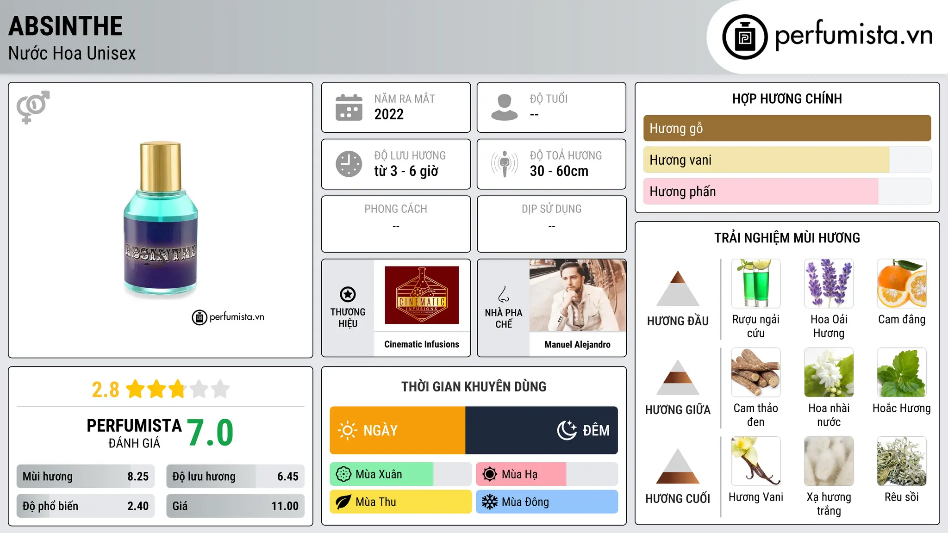Click the HƯƠNG ĐẦU label
The image size is (948, 533).
point(678,321)
